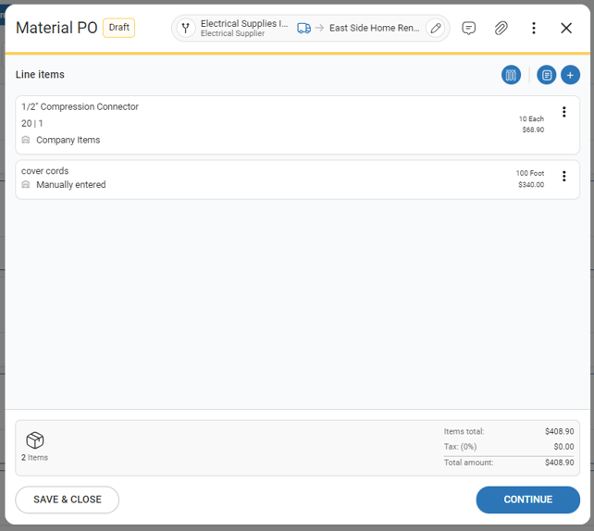The height and width of the screenshot is (531, 594).
Task: Click the Electrical Supplier subtitle
Action: point(232,33)
